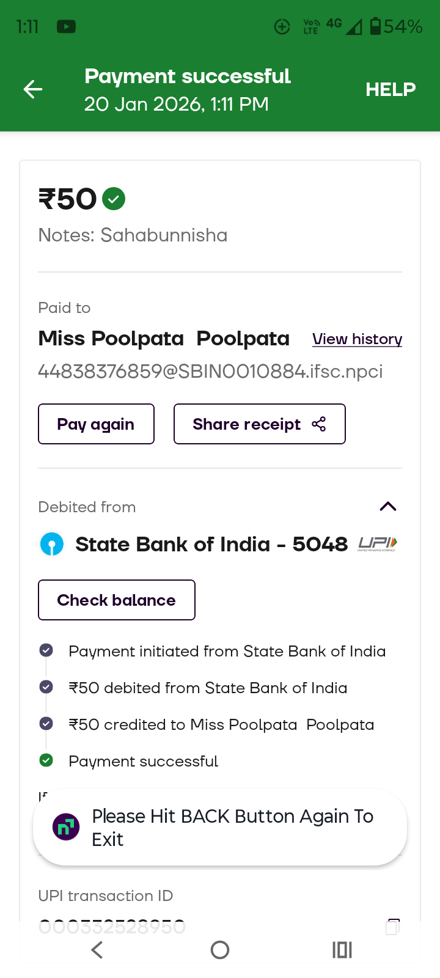Open the View history link
440x978 pixels.
pos(357,339)
